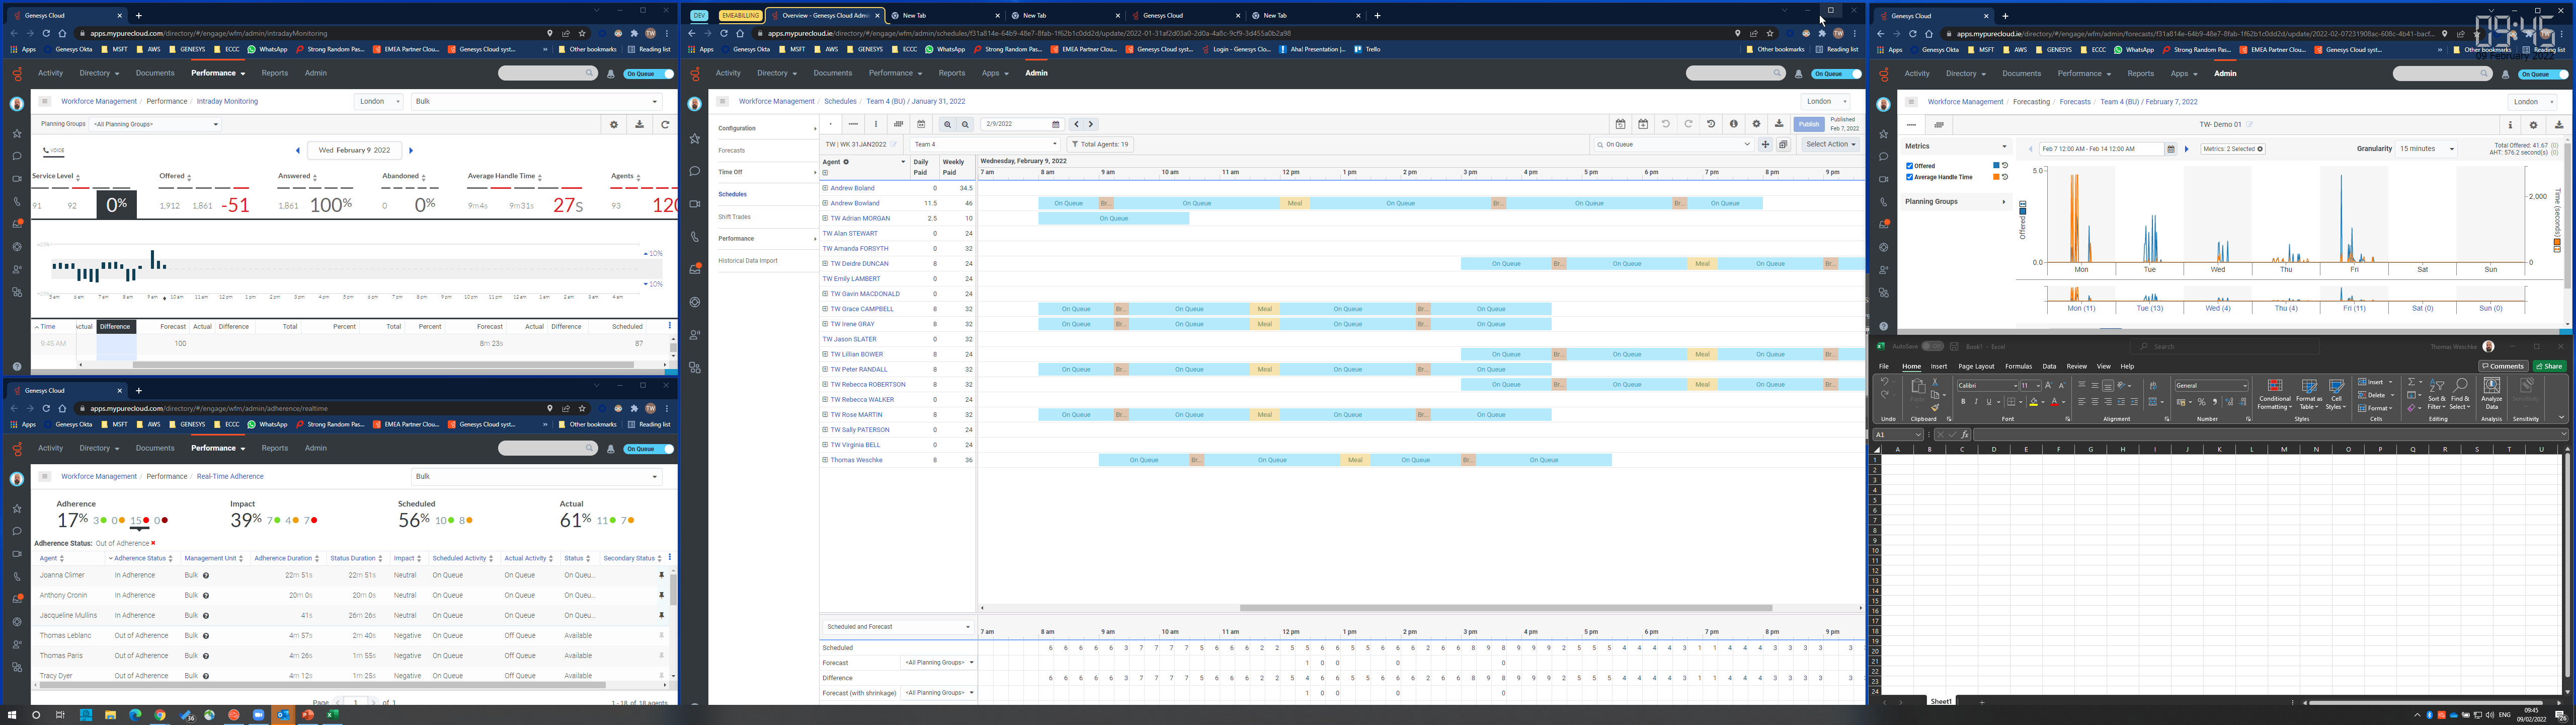The width and height of the screenshot is (2576, 725).
Task: Uncheck Average Handle Time checkbox
Action: pyautogui.click(x=1910, y=177)
